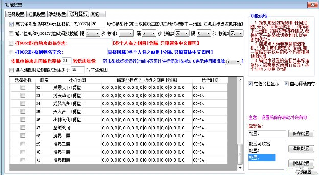Select highlighted 配置1 in the config list
The image size is (319, 175).
pos(262,158)
